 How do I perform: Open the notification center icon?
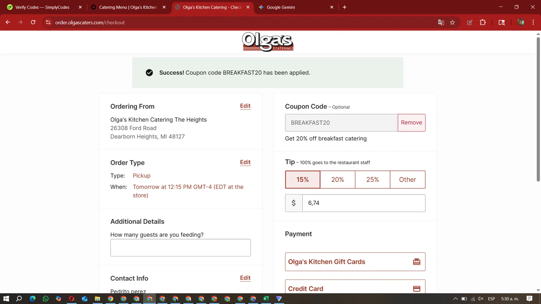(529, 299)
